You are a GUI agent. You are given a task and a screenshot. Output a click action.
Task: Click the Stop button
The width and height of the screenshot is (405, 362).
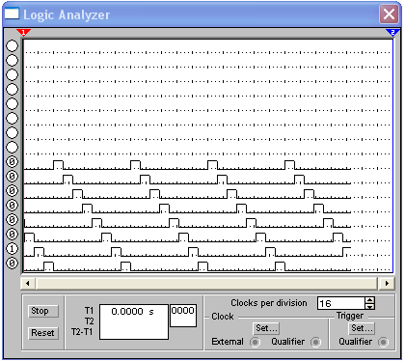(x=42, y=311)
